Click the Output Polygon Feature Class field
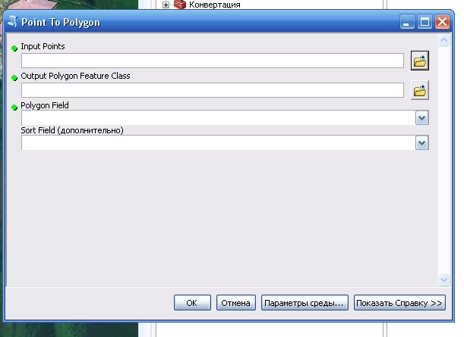 213,90
